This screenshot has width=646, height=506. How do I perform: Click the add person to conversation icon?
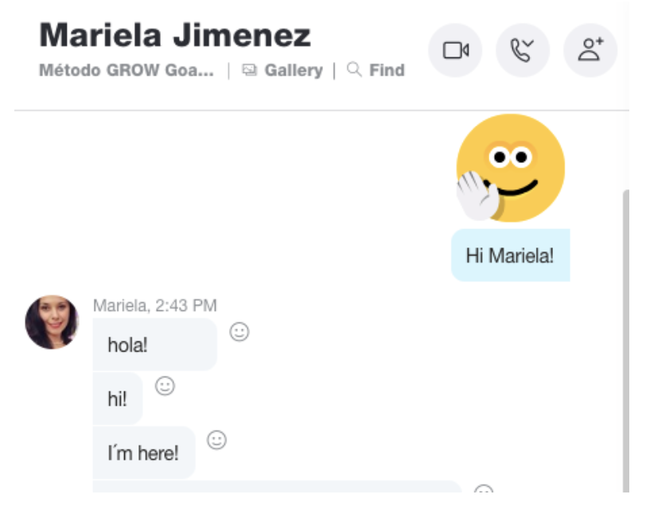point(590,50)
